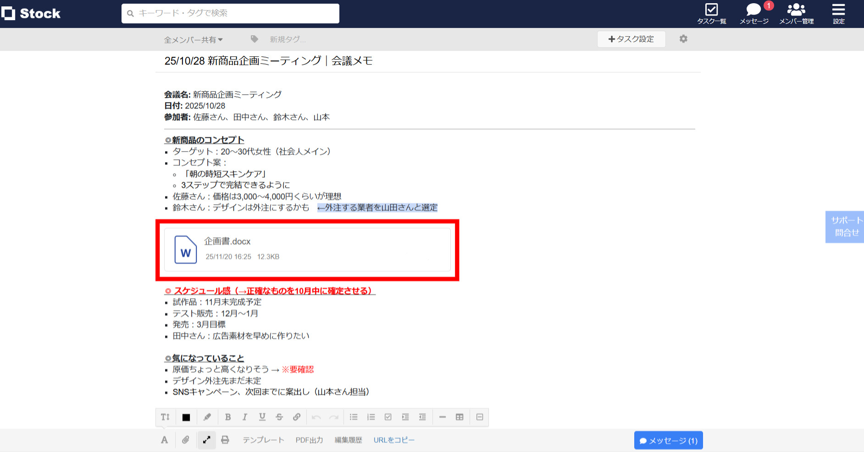Click the keyword search field

(230, 13)
